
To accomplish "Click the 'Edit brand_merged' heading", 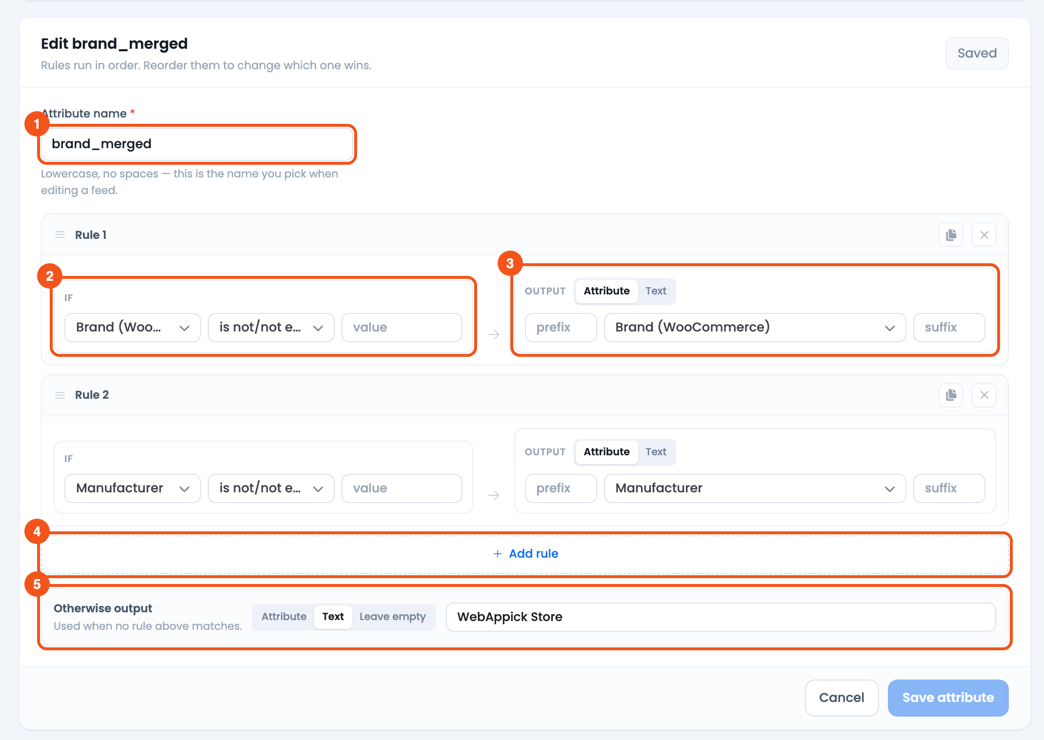I will pyautogui.click(x=114, y=44).
